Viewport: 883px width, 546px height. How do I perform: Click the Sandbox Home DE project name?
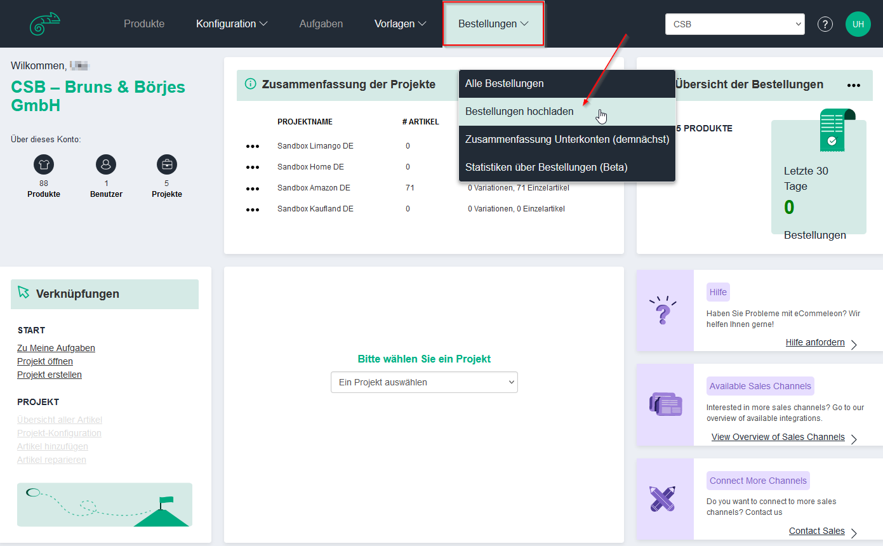point(310,167)
